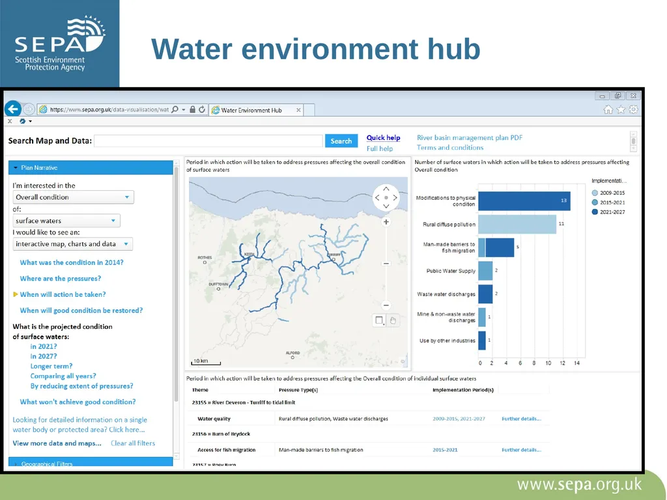Select the hand pan map tool
The height and width of the screenshot is (500, 667).
(x=393, y=320)
